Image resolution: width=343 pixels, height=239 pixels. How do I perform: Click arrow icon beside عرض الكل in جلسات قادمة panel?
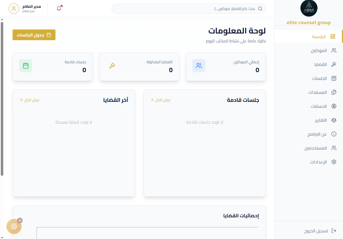click(152, 100)
